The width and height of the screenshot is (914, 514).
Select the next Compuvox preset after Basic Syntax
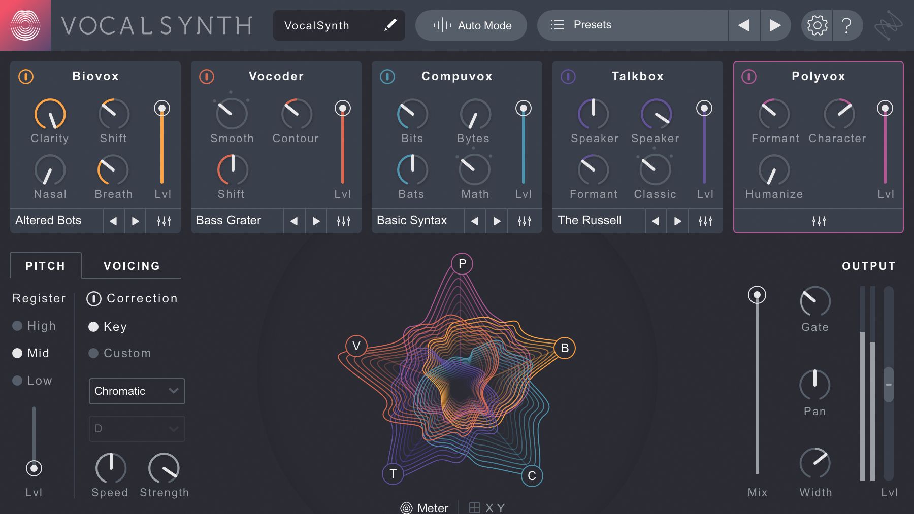[x=497, y=221]
